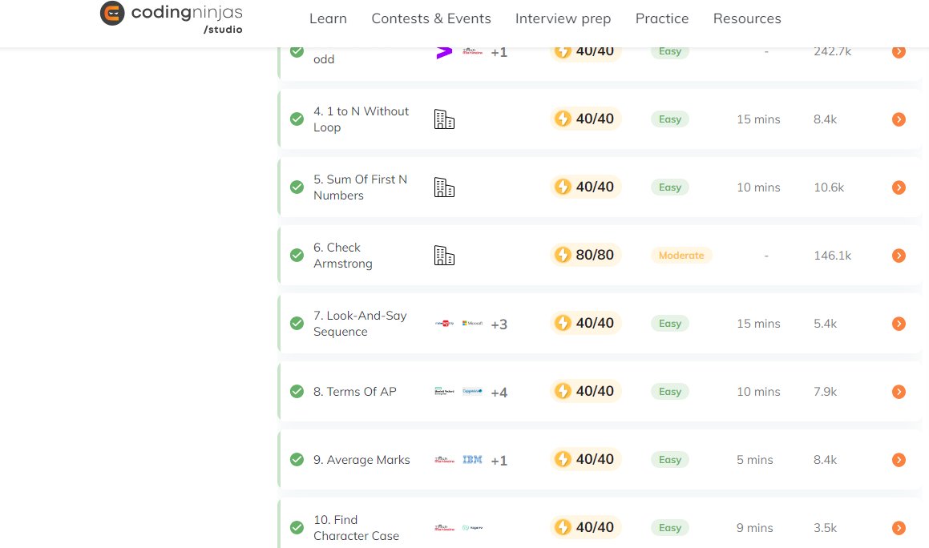
Task: Click orange arrow in the 242.7k row
Action: [x=899, y=51]
